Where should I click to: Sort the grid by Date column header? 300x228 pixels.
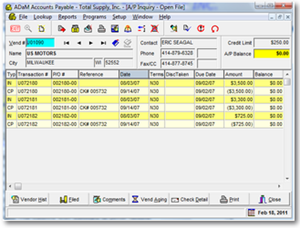pos(134,74)
